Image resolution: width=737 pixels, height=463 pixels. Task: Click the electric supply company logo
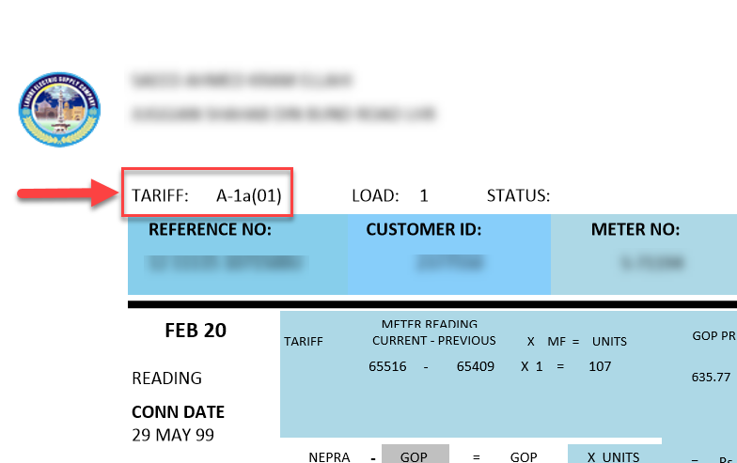(59, 109)
